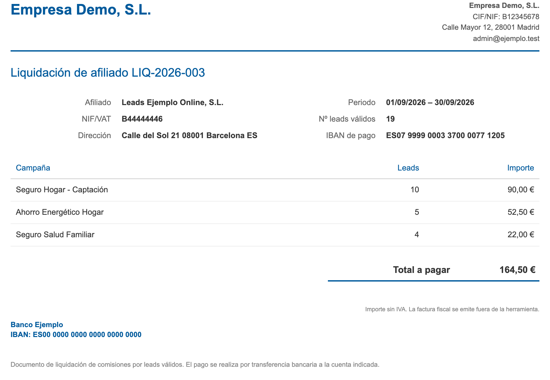
Task: Click the bold Empresa Demo, S.L. company line
Action: (x=504, y=6)
